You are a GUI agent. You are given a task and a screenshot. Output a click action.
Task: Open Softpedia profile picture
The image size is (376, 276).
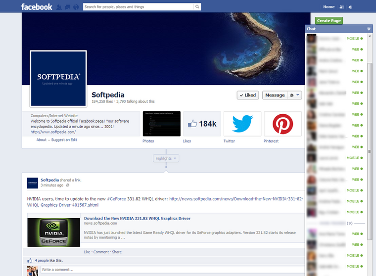click(58, 79)
